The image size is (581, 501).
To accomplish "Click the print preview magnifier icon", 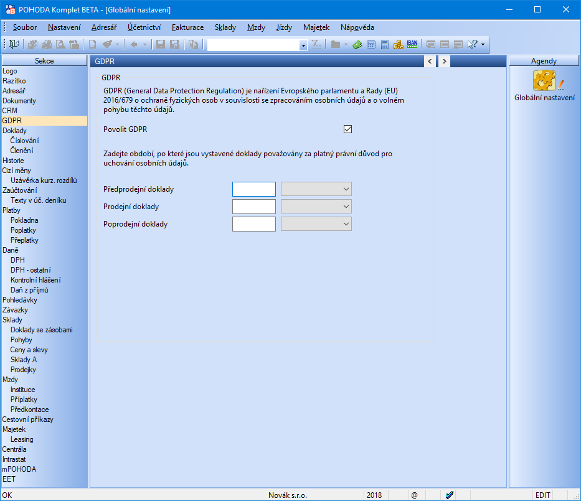I will [60, 45].
